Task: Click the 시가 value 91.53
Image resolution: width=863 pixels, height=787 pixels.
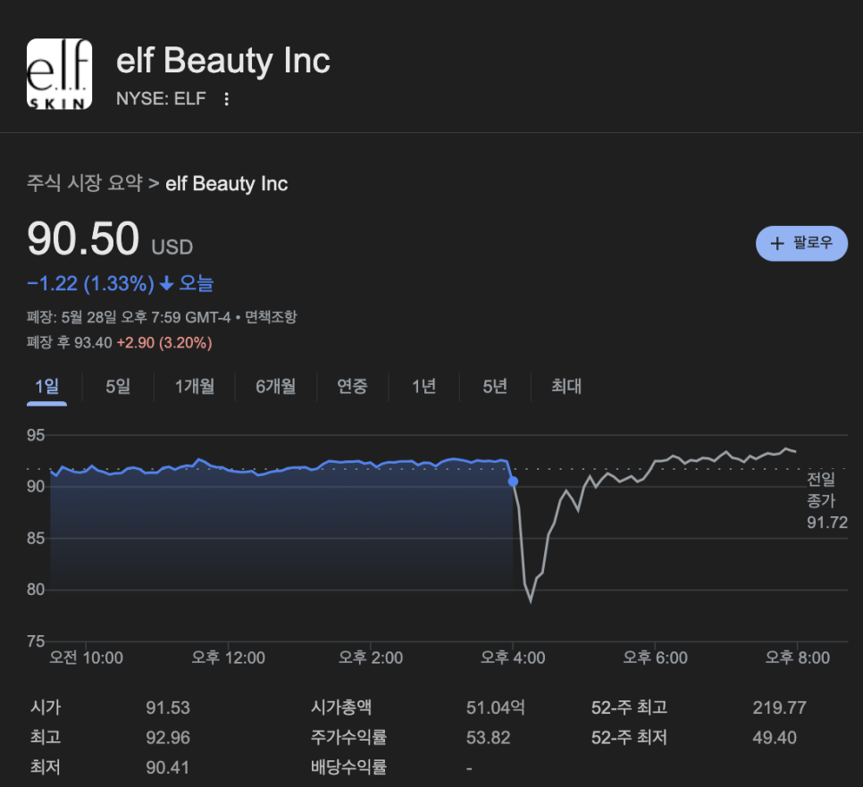Action: pyautogui.click(x=168, y=707)
